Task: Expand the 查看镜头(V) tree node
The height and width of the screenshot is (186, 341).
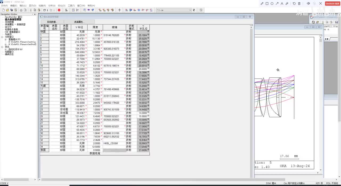Action: [6, 39]
